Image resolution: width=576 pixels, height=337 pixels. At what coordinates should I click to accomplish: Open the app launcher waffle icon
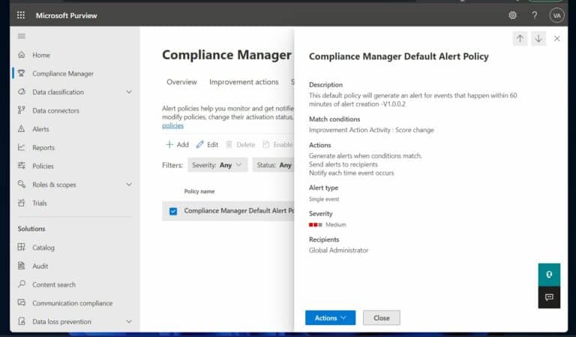(x=21, y=15)
